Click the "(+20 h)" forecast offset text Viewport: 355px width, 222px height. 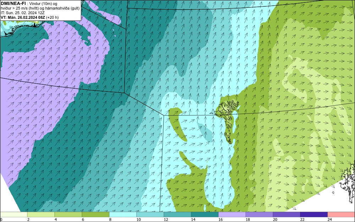coord(52,17)
